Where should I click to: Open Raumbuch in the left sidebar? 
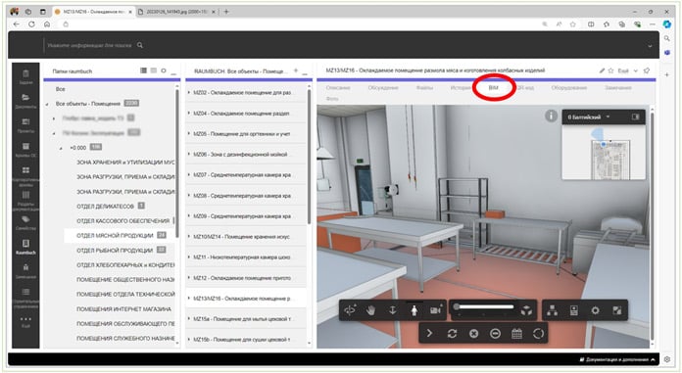pos(25,246)
